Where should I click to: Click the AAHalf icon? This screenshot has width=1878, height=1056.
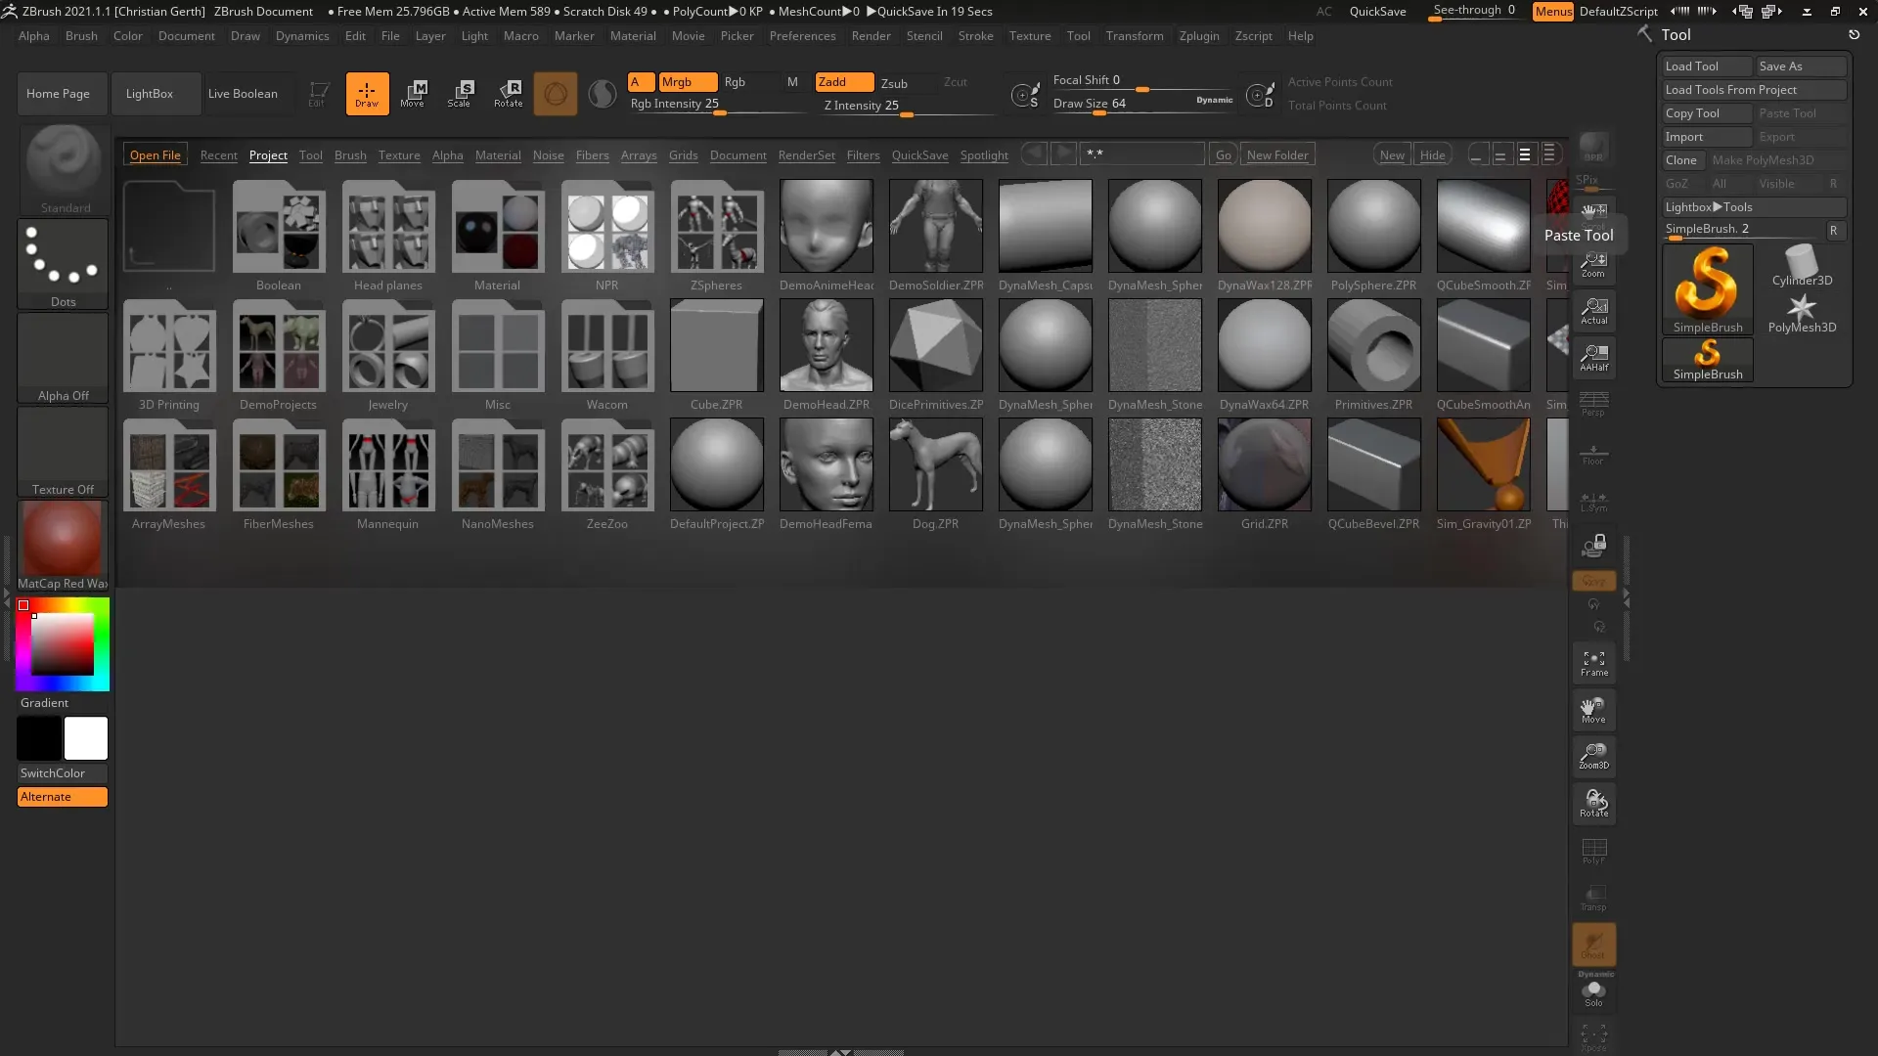pos(1594,358)
